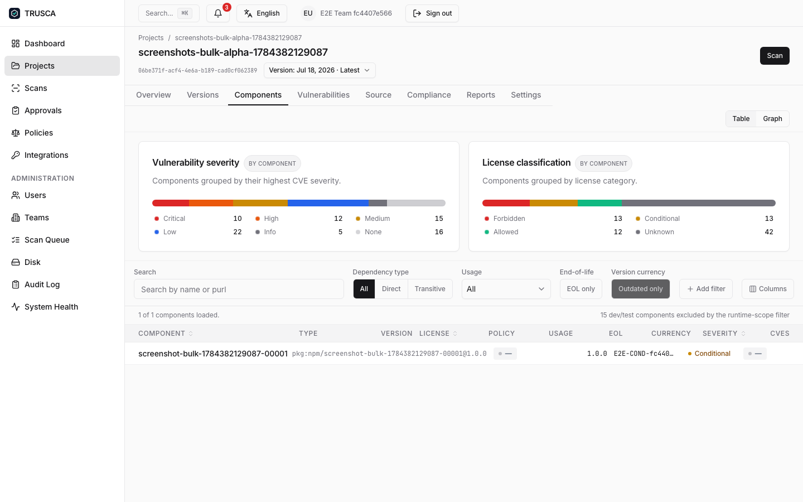Open the Integrations key icon

click(16, 155)
